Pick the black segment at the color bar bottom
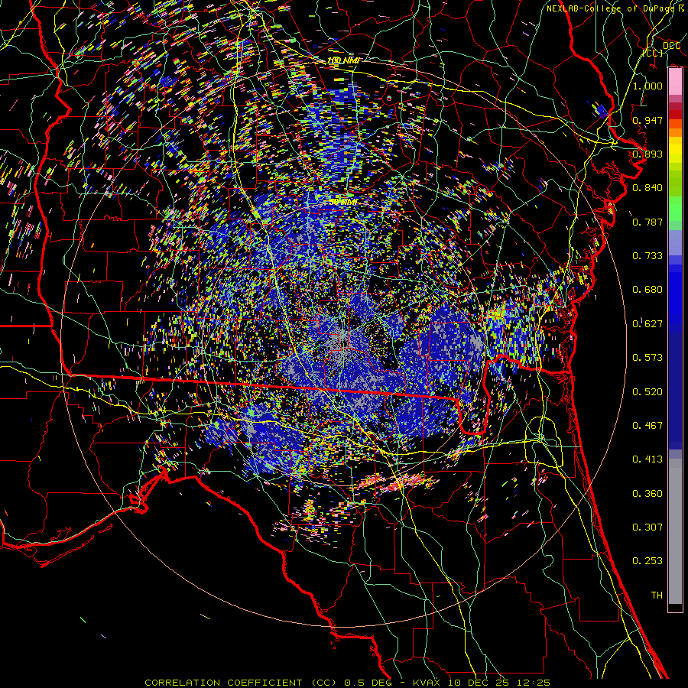Viewport: 688px width, 688px height. [x=675, y=607]
